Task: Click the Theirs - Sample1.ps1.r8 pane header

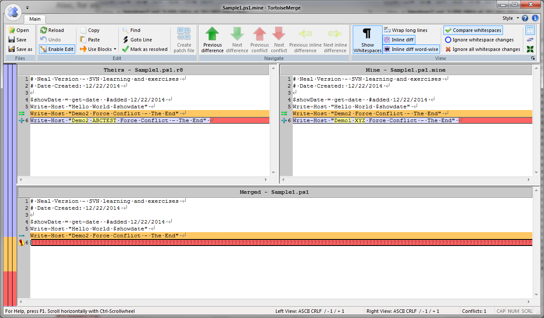Action: 143,70
